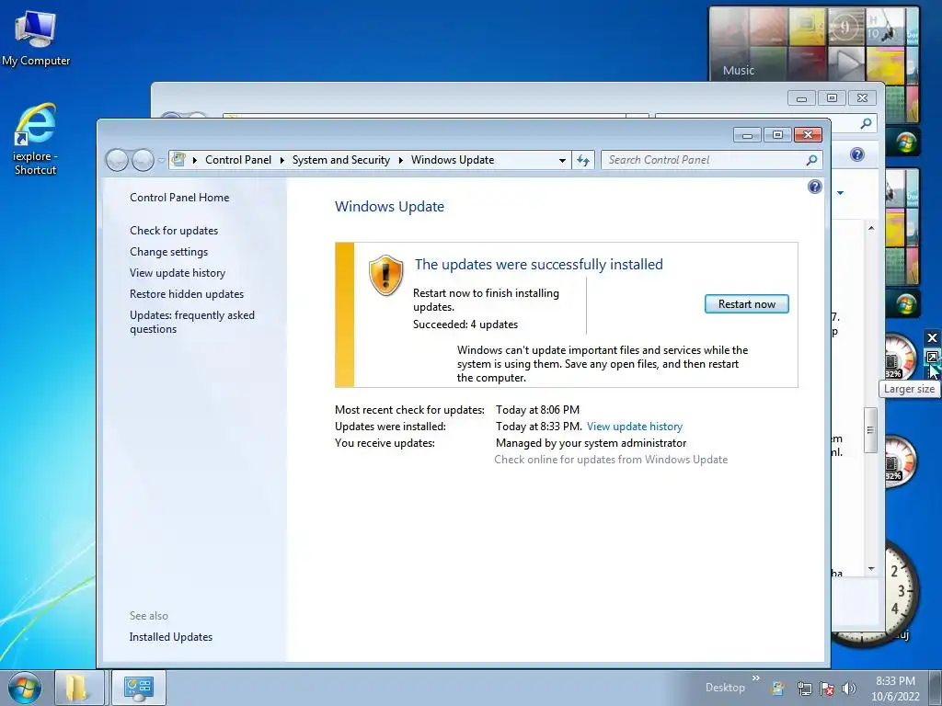Minimize the background window
Screen dimensions: 942x706
coord(801,97)
